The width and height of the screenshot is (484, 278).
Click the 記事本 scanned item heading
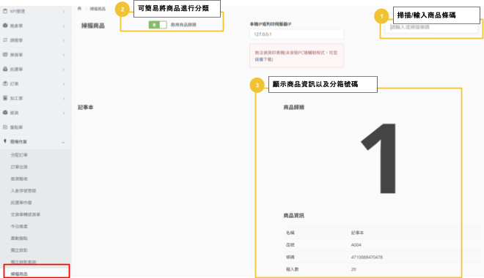86,107
